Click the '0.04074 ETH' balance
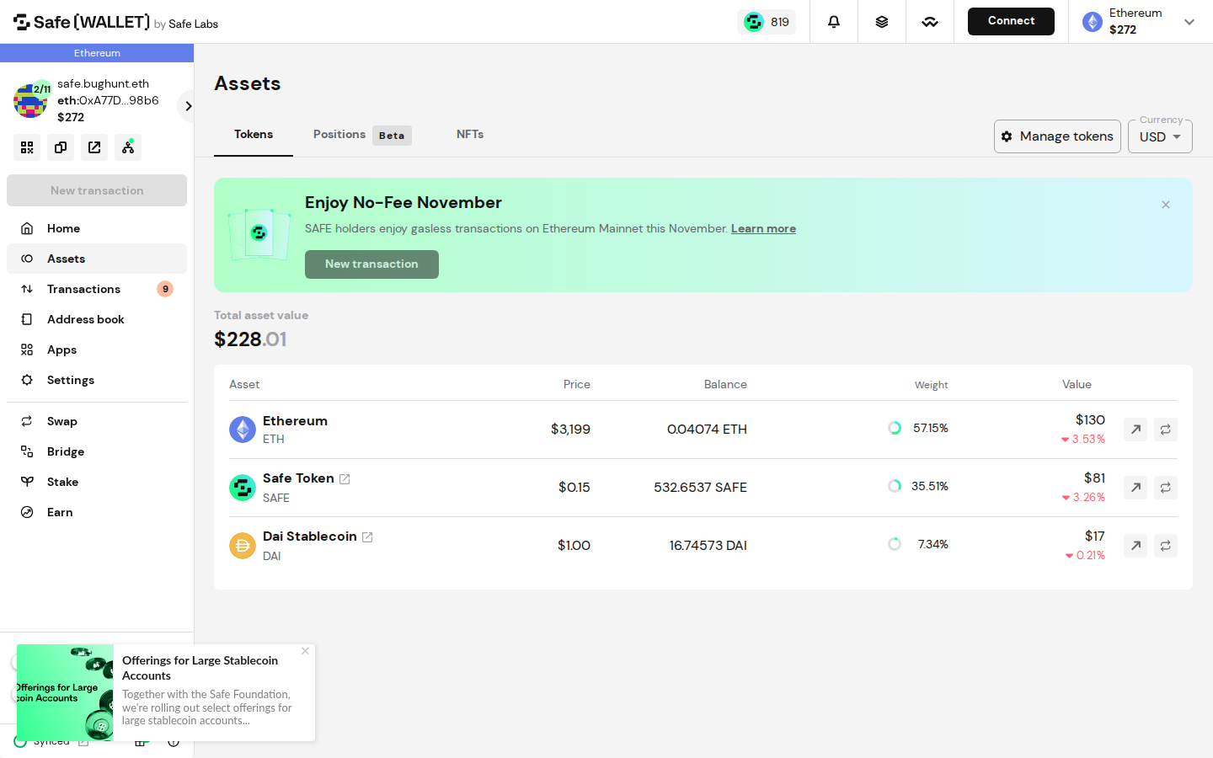The height and width of the screenshot is (758, 1213). click(x=707, y=430)
